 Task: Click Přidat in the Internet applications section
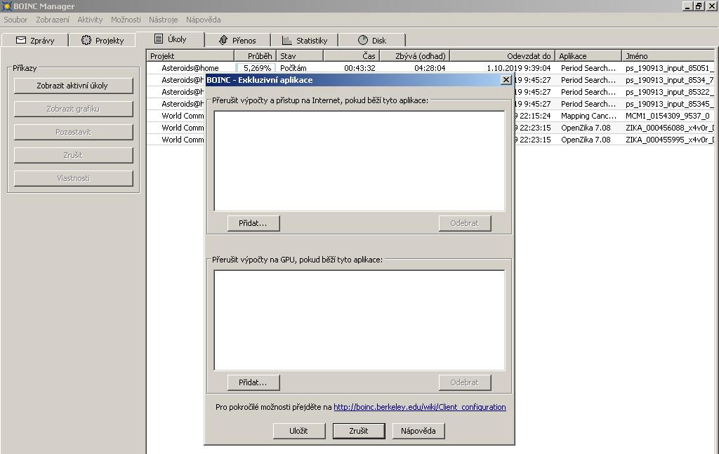coord(253,223)
